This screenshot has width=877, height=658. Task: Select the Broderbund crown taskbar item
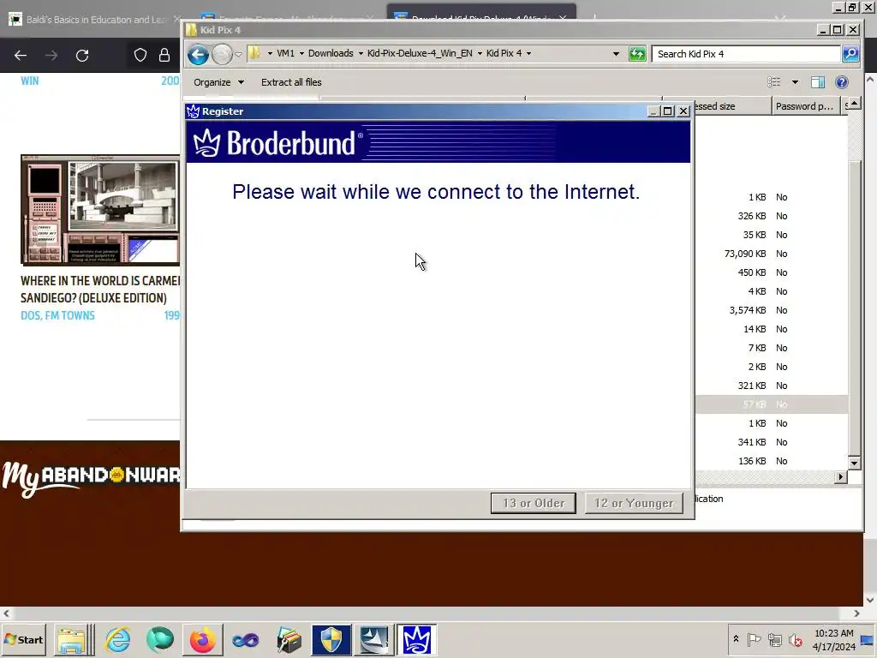point(417,639)
